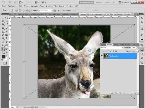Select the Rectangular Marquee tool
This screenshot has width=145, height=109.
point(3,18)
